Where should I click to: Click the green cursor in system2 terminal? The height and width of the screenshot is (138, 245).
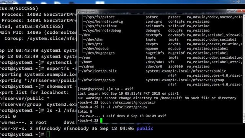tap(101, 120)
